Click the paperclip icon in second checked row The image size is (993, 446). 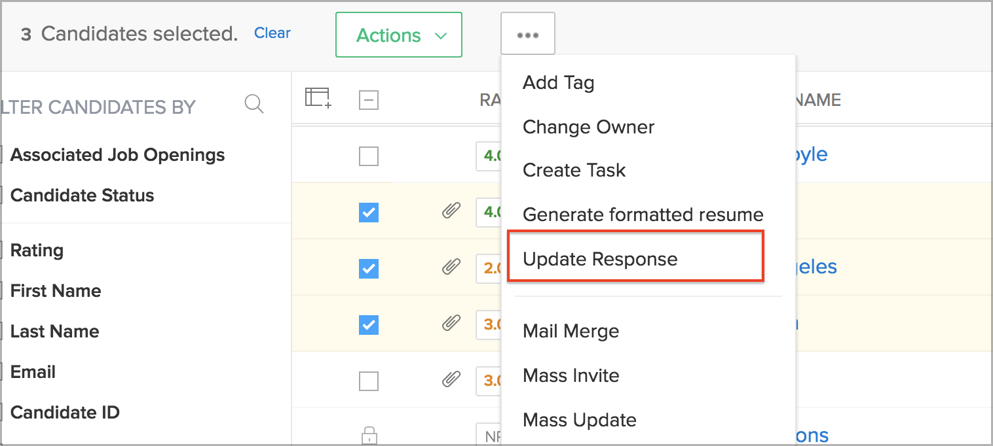451,267
